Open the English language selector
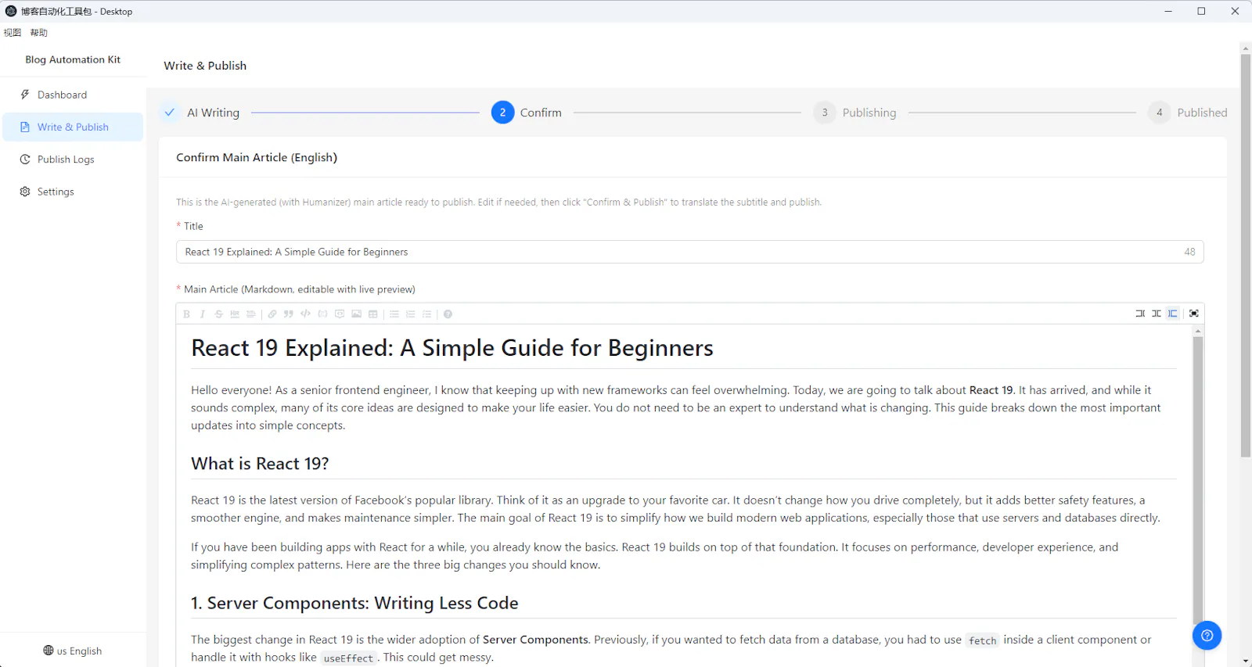 coord(73,651)
